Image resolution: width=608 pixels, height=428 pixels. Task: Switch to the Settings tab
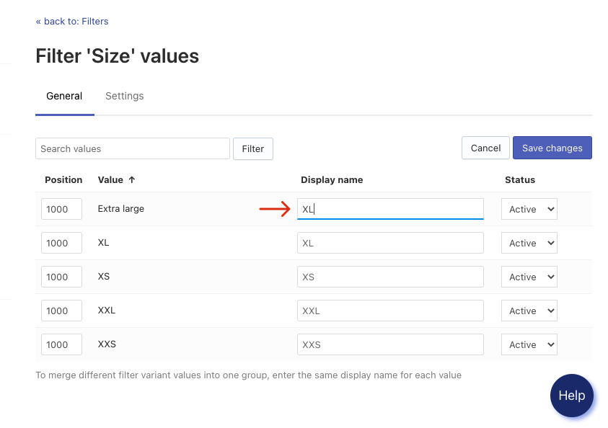click(124, 96)
